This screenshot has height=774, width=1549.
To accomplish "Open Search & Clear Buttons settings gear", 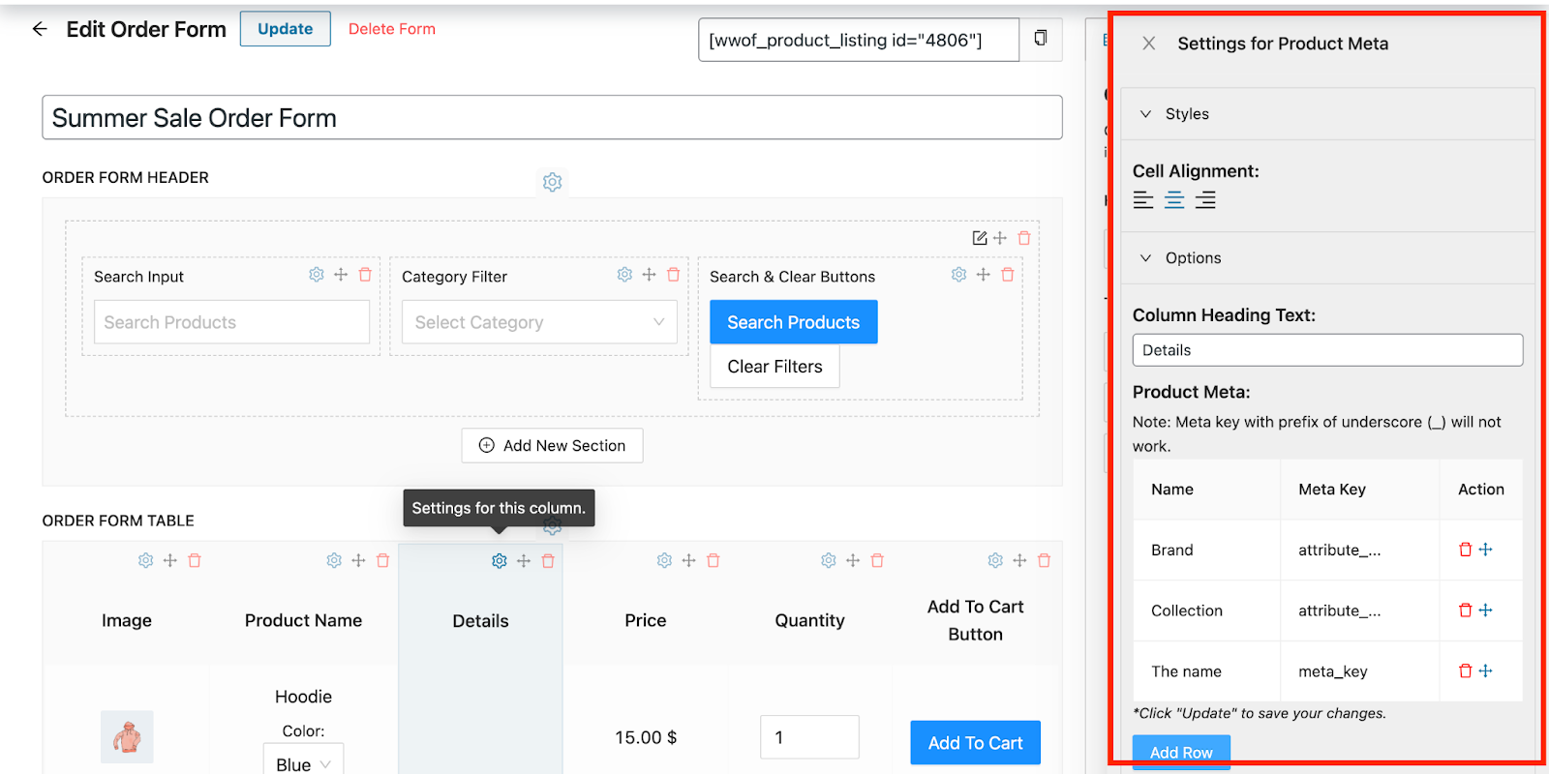I will click(x=958, y=275).
